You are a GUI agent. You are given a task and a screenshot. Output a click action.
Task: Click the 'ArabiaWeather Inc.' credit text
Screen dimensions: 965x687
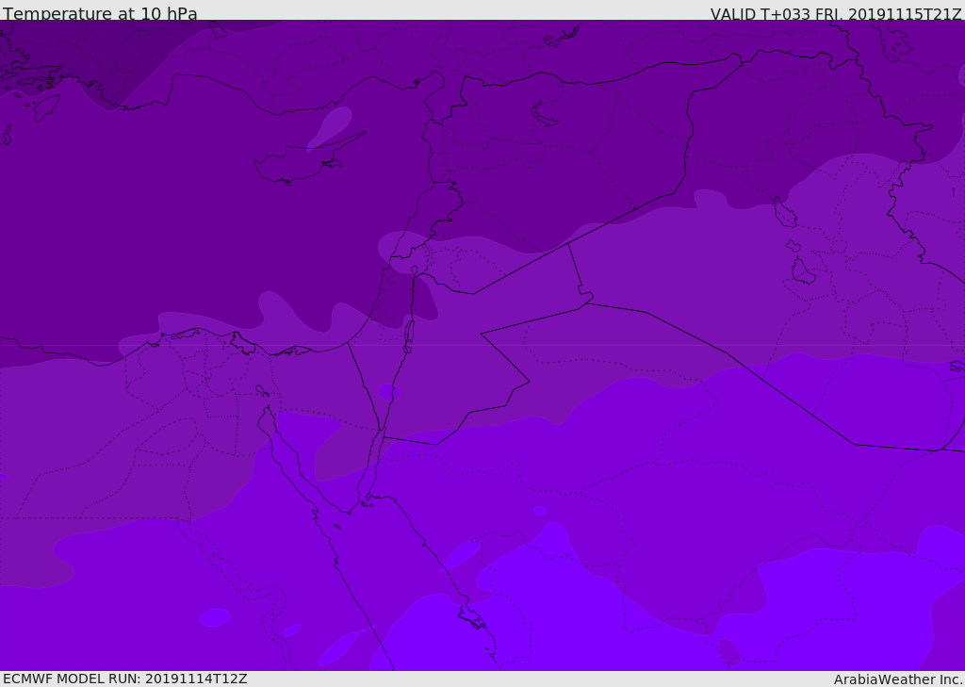(897, 679)
